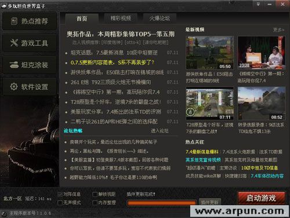Tick the 内存整理 checkbox

[x=95, y=203]
